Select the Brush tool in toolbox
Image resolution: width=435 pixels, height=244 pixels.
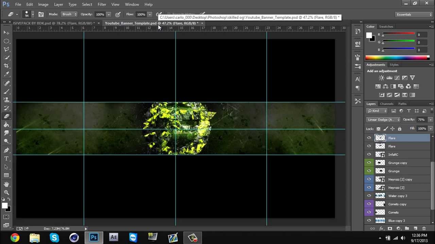pyautogui.click(x=6, y=91)
